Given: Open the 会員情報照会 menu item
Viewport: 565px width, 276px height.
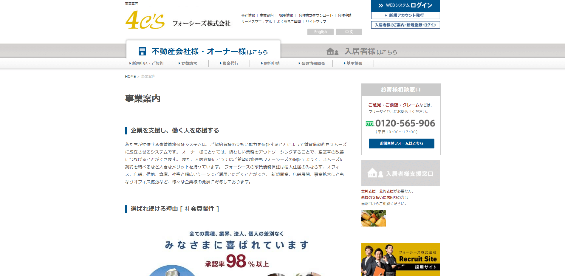Looking at the screenshot, I should (x=312, y=63).
